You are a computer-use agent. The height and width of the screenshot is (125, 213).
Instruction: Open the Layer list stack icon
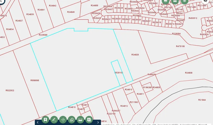pos(184,1)
